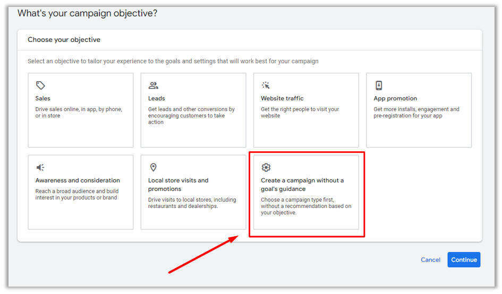Click the 'Select an objective to tailor' instruction

pyautogui.click(x=173, y=61)
